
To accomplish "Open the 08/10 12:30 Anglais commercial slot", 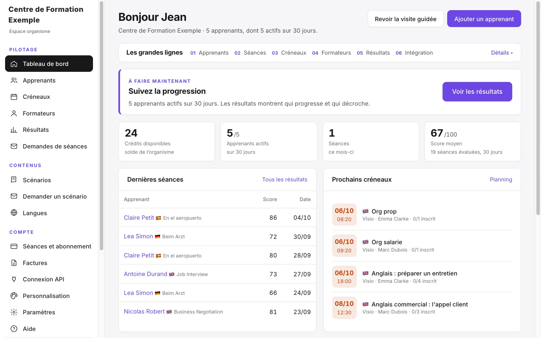I will [x=422, y=308].
